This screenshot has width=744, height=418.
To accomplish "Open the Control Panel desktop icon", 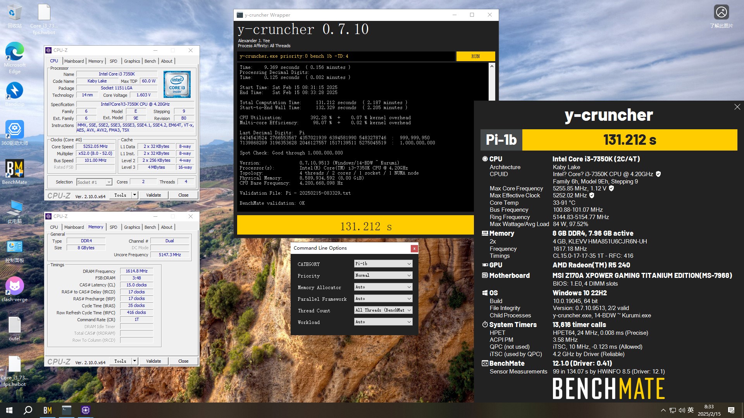I will pyautogui.click(x=15, y=251).
